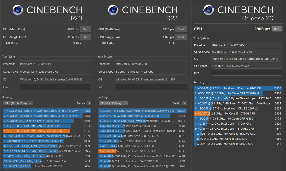Open the CPU (Multi Core) ranking dropdown
Viewport: 286px width, 171px height.
point(113,103)
